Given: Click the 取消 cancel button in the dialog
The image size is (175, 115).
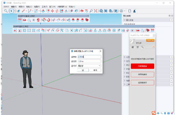Looking at the screenshot, I should [x=95, y=70].
